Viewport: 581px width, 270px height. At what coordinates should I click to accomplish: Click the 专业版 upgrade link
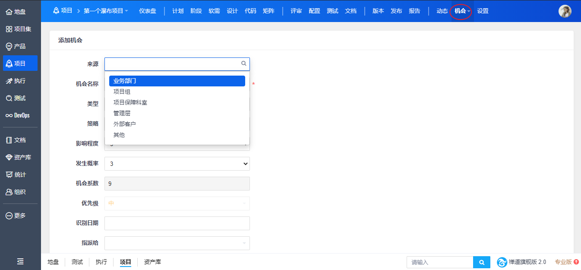coord(563,262)
